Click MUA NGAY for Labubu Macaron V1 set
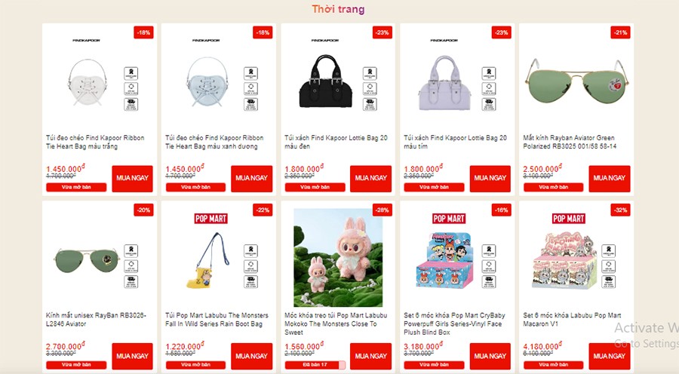This screenshot has height=374, width=679. click(610, 356)
